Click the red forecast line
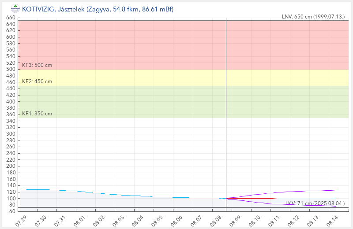 click(x=281, y=198)
